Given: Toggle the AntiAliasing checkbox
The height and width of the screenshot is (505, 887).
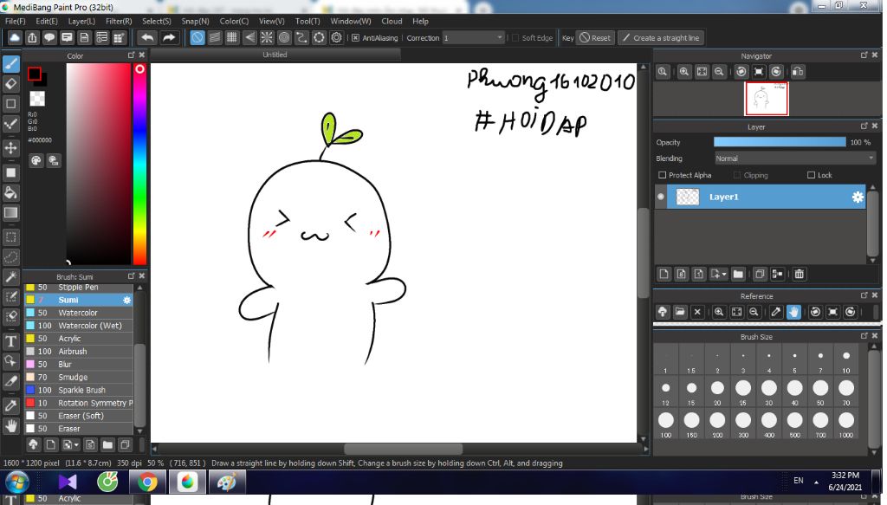Looking at the screenshot, I should (355, 38).
